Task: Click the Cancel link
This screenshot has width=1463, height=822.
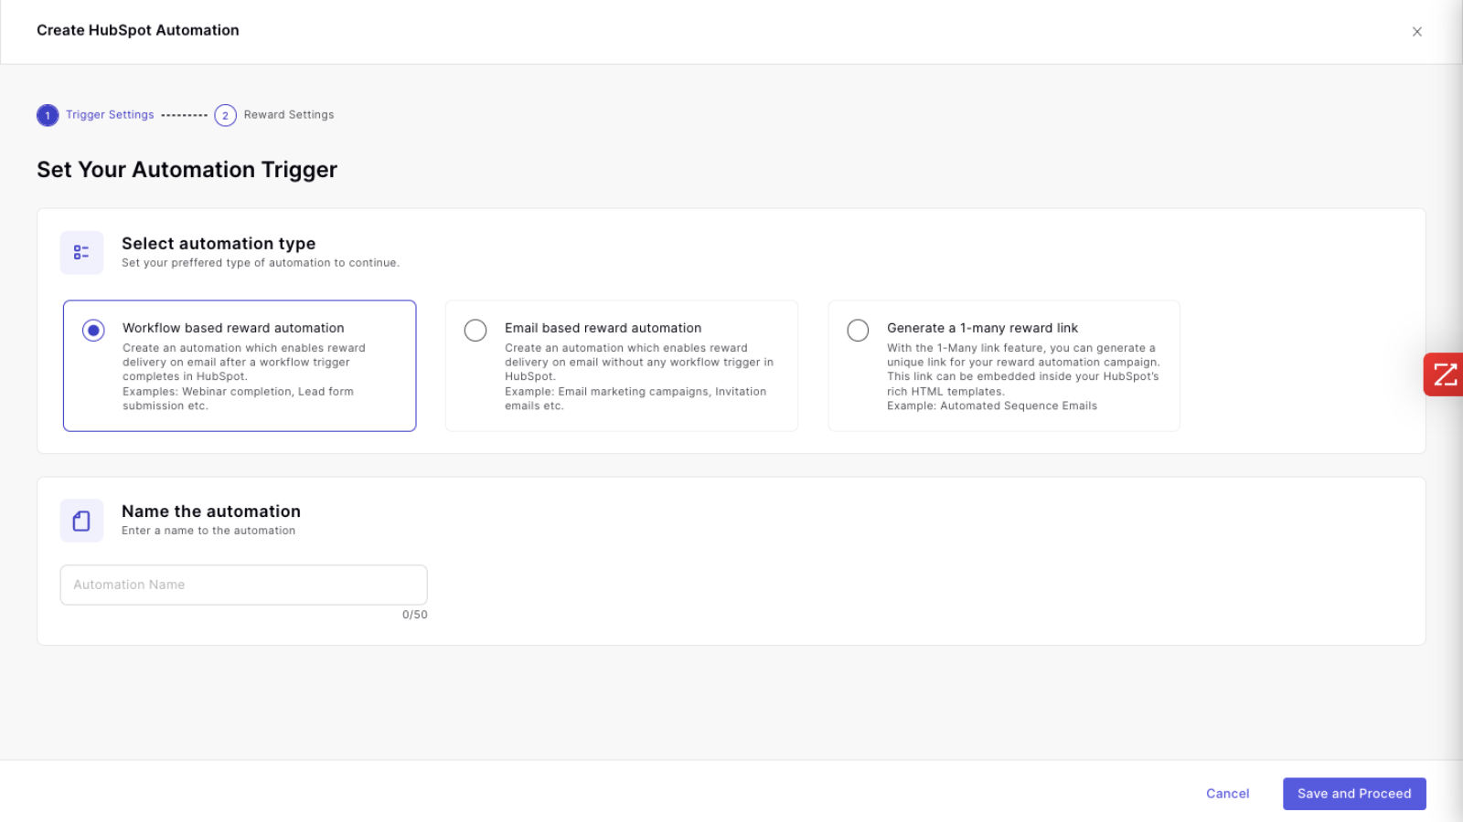Action: point(1227,794)
